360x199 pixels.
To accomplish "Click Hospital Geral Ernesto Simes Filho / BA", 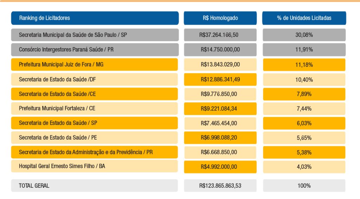I will tap(94, 166).
